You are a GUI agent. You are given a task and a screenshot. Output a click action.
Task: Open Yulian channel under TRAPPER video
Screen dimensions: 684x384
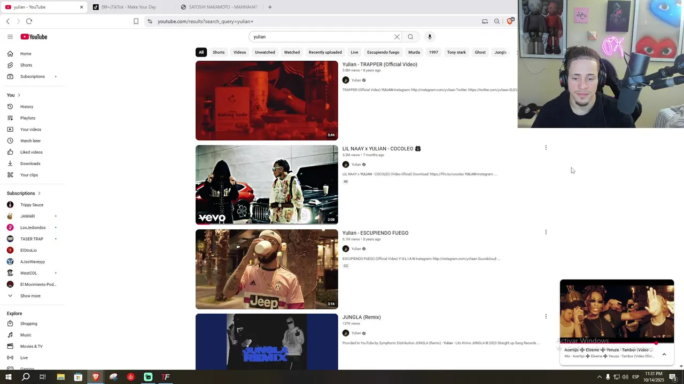[x=356, y=80]
